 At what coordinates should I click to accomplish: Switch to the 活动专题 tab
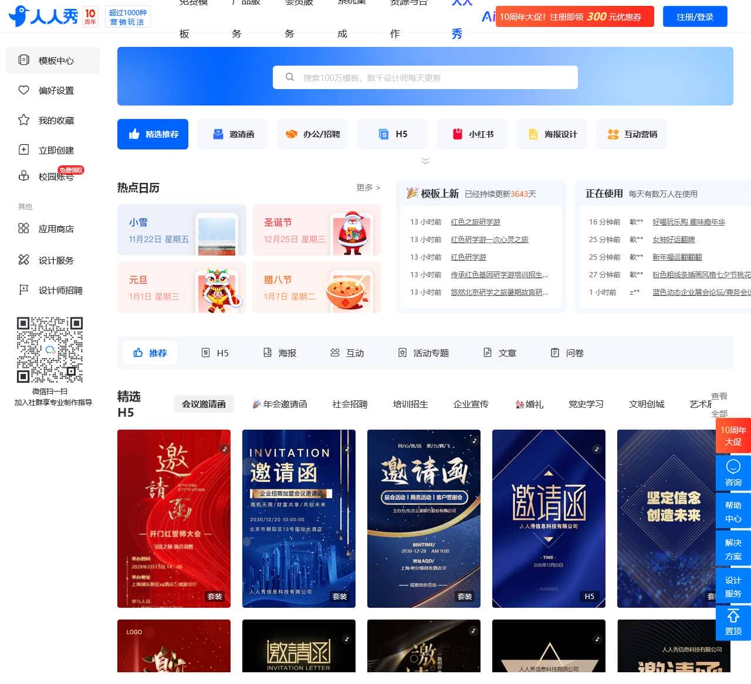(424, 353)
